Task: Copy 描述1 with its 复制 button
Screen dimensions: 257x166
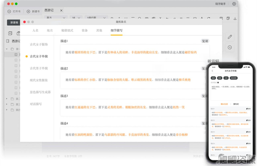Action: [x=205, y=41]
